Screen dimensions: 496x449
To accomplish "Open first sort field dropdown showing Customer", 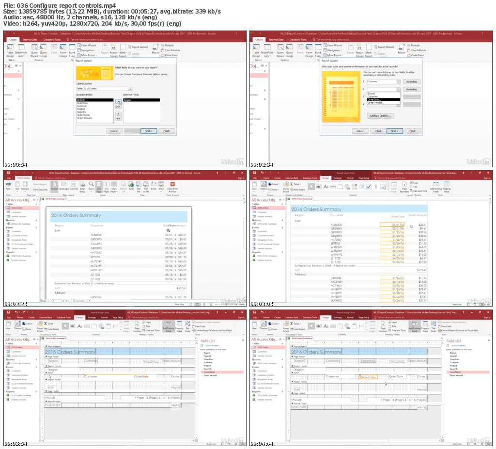I will coord(398,82).
